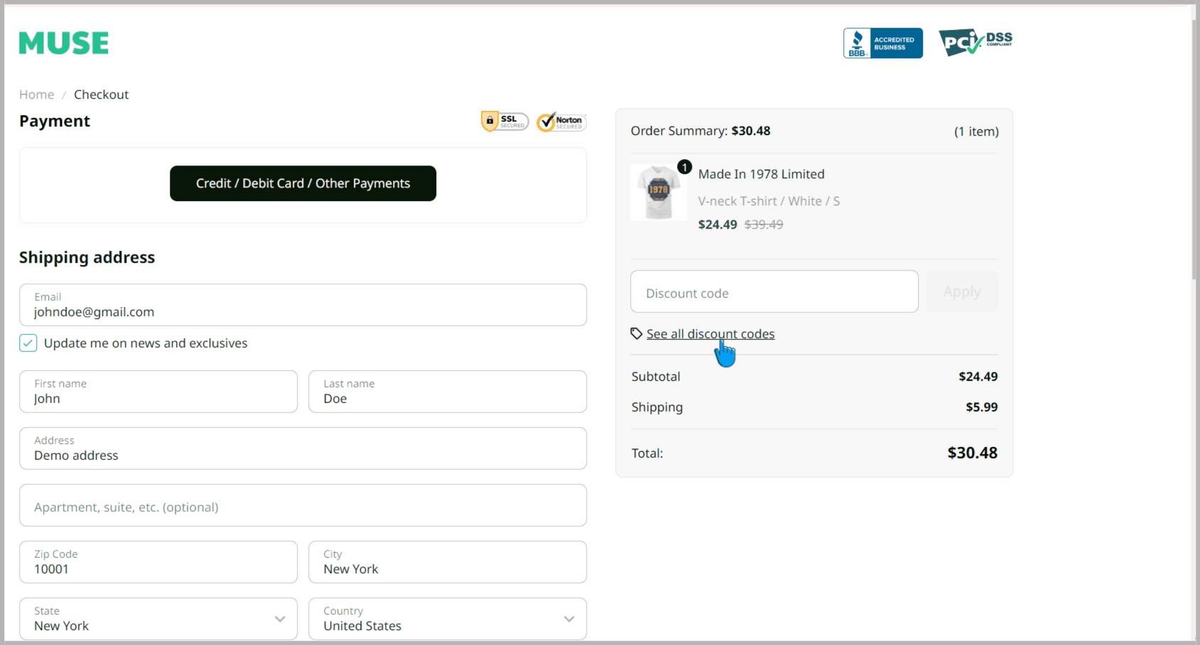Click the Last name field
The width and height of the screenshot is (1200, 645).
click(448, 391)
